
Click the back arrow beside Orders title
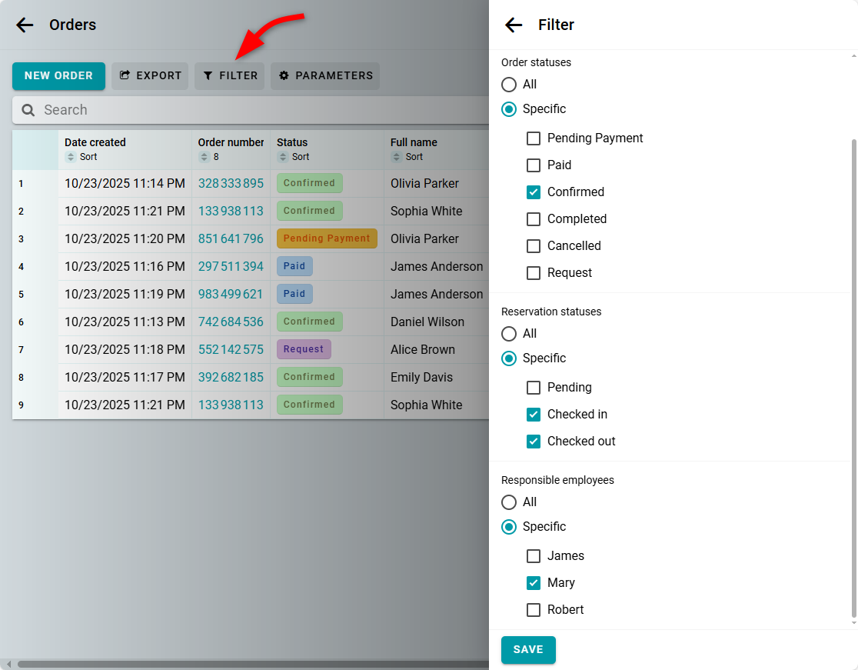click(25, 25)
